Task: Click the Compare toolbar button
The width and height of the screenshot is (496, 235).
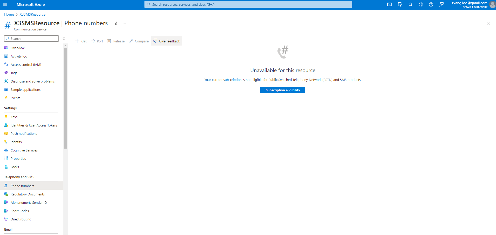Action: pyautogui.click(x=139, y=41)
